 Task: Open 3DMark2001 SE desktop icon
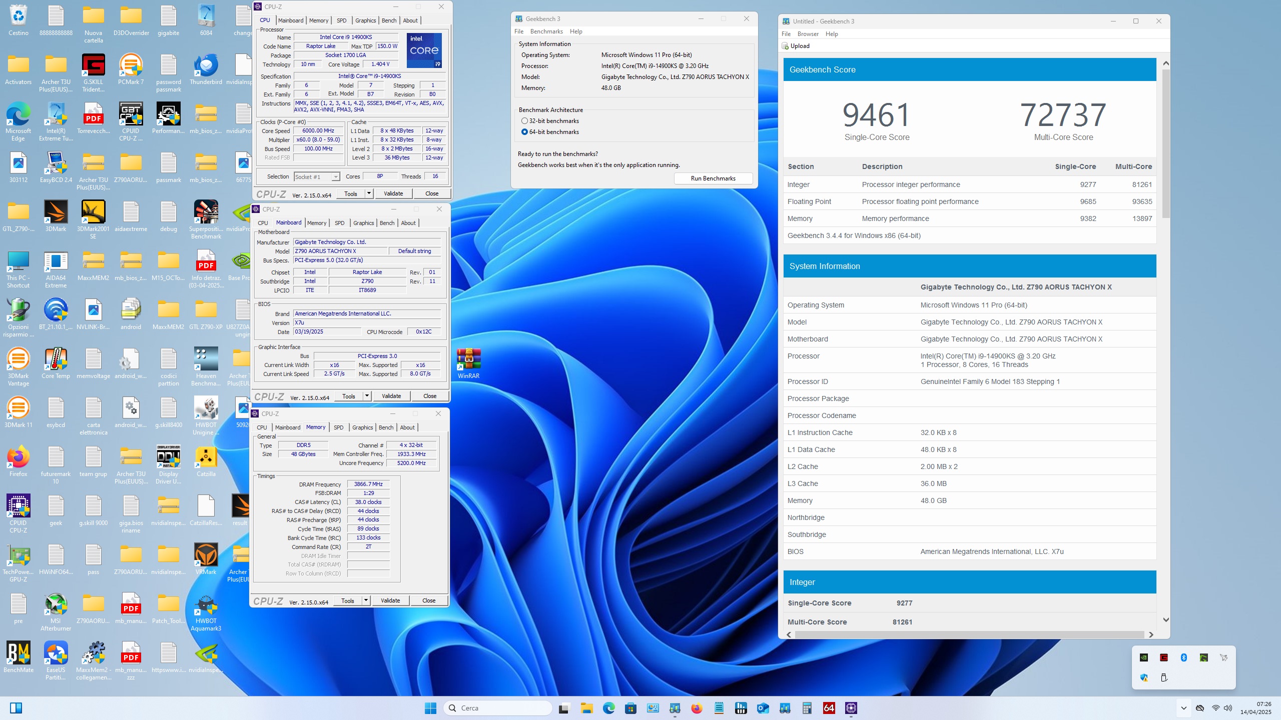coord(93,219)
